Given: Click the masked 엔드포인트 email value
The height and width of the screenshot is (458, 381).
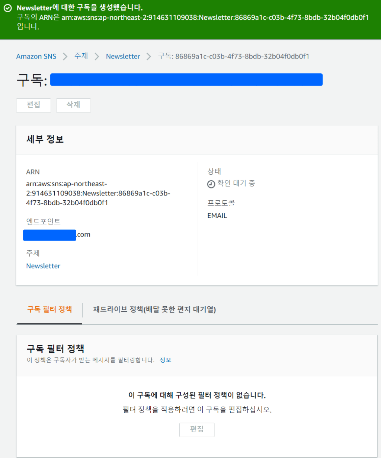Looking at the screenshot, I should click(49, 235).
